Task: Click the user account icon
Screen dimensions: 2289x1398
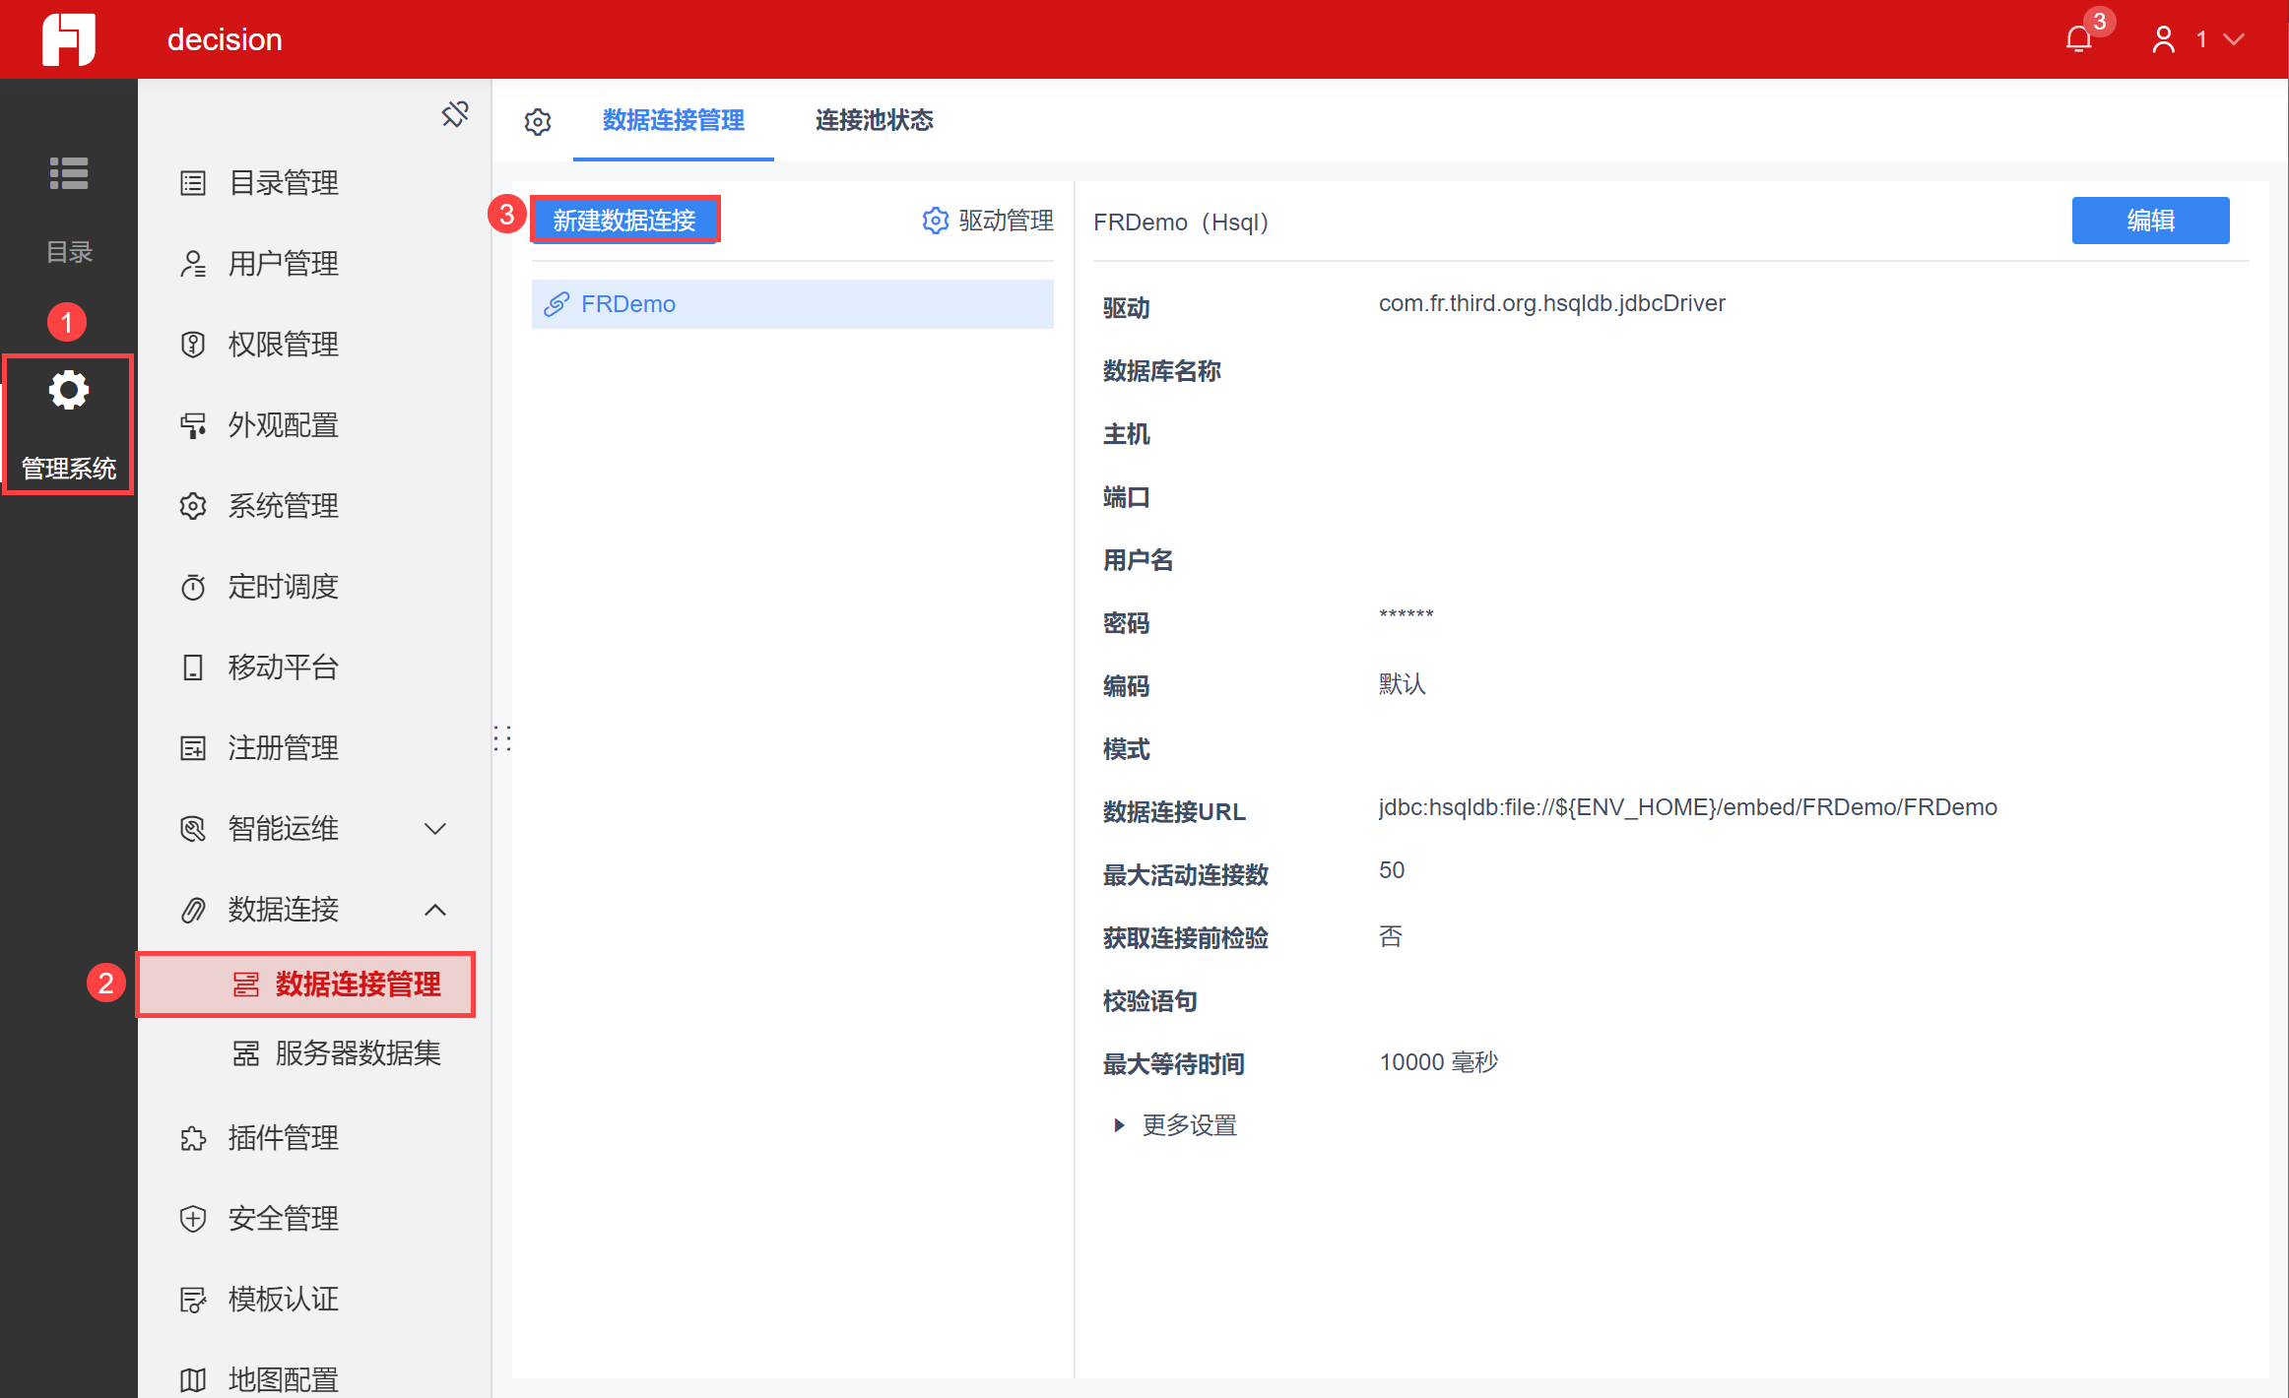Action: coord(2163,39)
